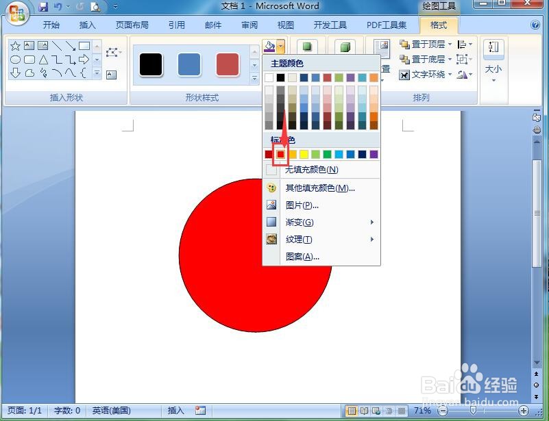Click the zoom out minus button
The width and height of the screenshot is (549, 421).
pyautogui.click(x=443, y=411)
